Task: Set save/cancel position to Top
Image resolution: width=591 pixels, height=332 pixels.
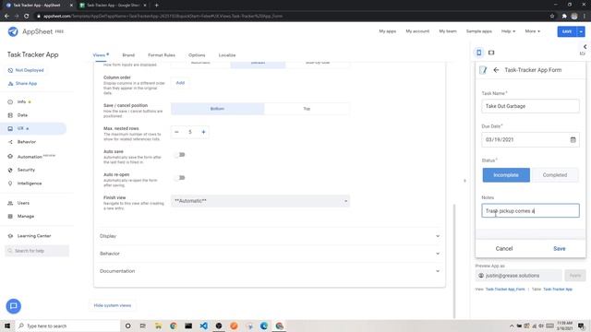Action: 307,109
